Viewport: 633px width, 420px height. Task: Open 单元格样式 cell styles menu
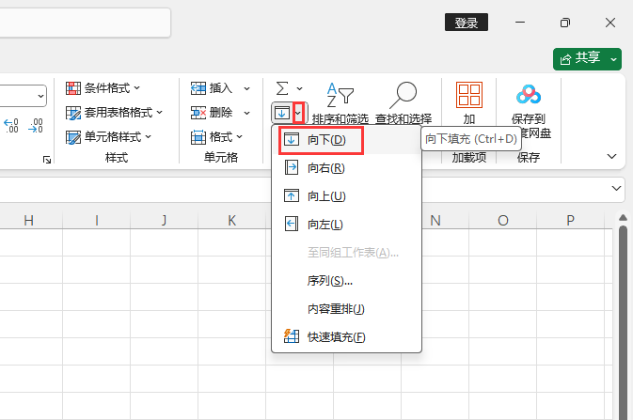pyautogui.click(x=108, y=137)
